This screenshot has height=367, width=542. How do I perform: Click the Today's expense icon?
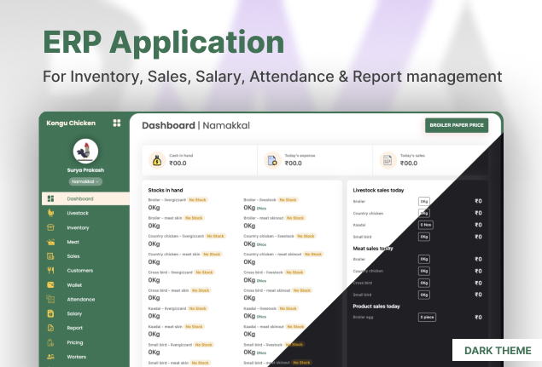click(x=271, y=160)
